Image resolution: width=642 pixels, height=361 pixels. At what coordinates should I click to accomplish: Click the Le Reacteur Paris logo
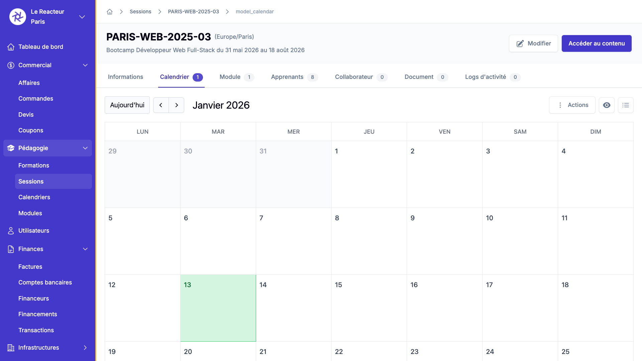pos(17,16)
